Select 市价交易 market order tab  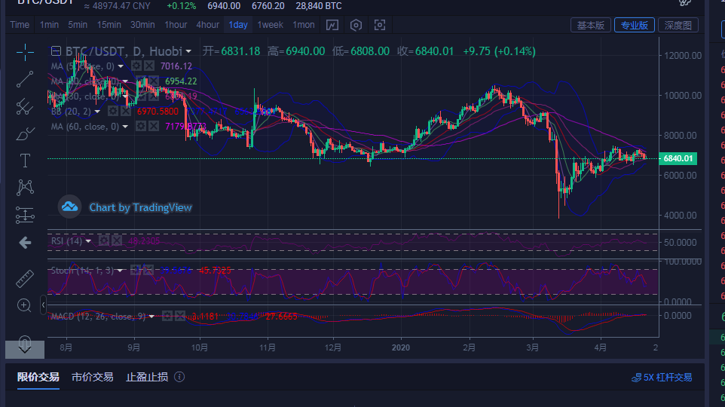click(93, 378)
